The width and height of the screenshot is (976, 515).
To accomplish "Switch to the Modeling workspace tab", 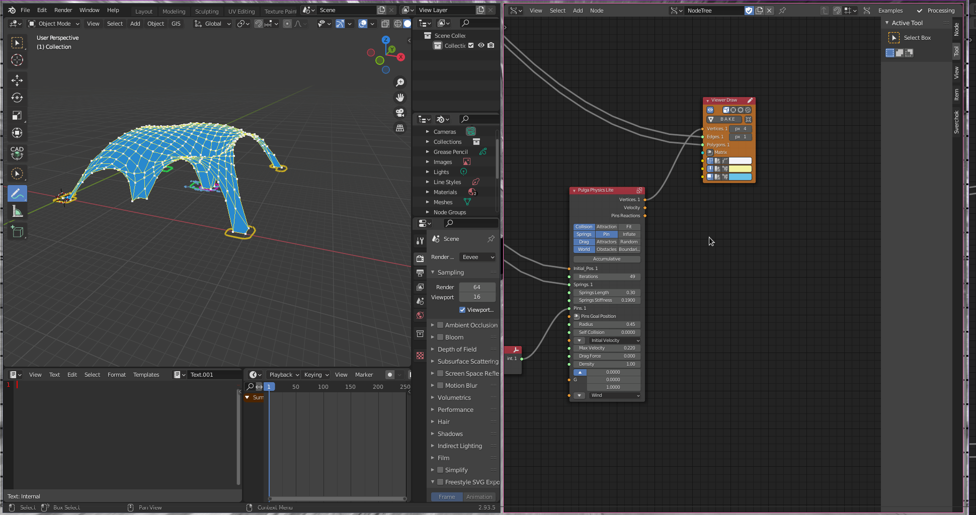I will [174, 11].
